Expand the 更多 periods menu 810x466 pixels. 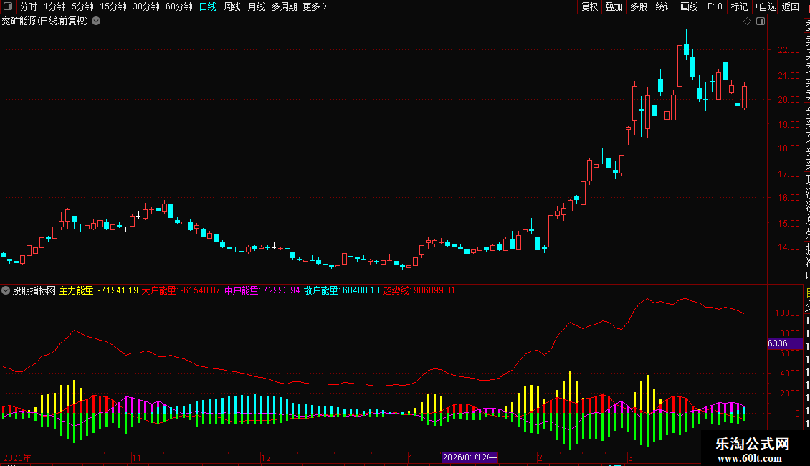click(315, 6)
